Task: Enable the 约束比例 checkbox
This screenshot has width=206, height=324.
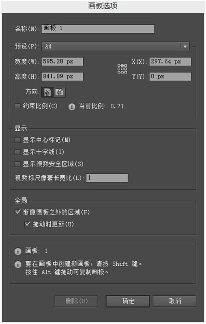Action: pos(17,106)
